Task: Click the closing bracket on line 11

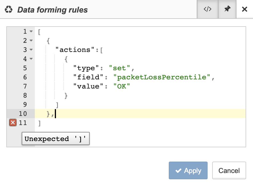Action: 39,123
